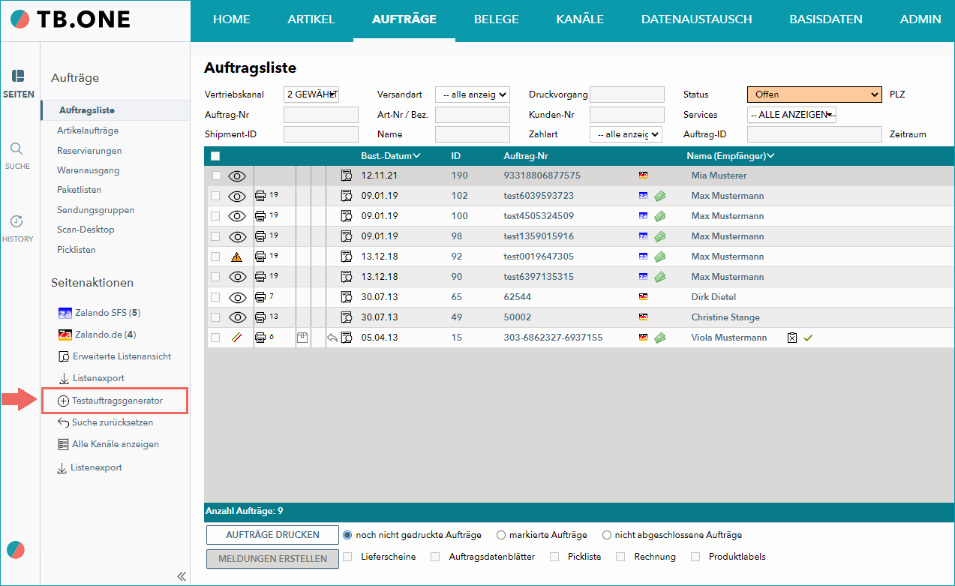Click the warning triangle icon for order test0019647305

click(x=237, y=257)
